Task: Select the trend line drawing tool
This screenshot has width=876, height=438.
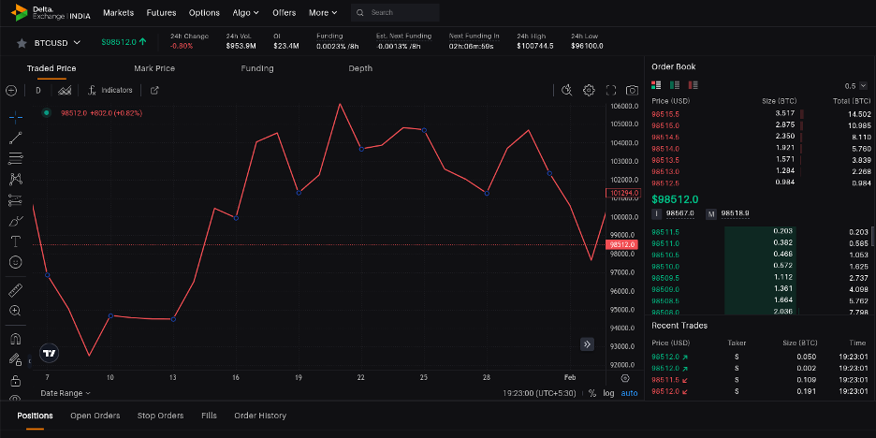Action: coord(15,138)
